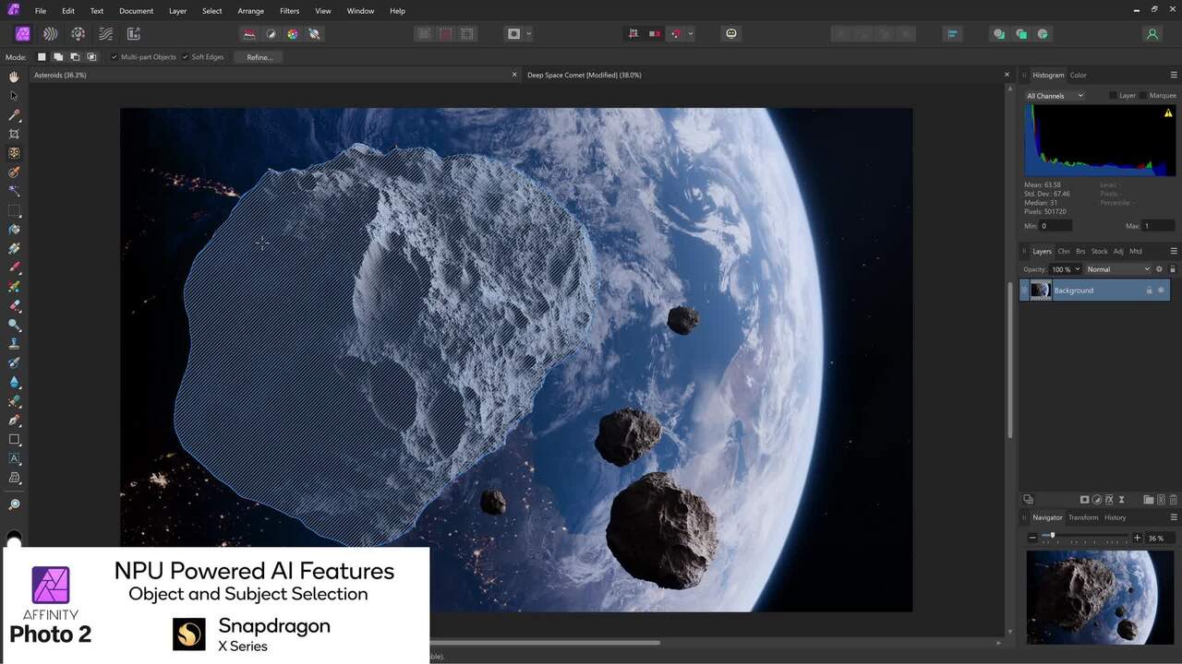The height and width of the screenshot is (664, 1182).
Task: Click the Refine button
Action: 259,56
